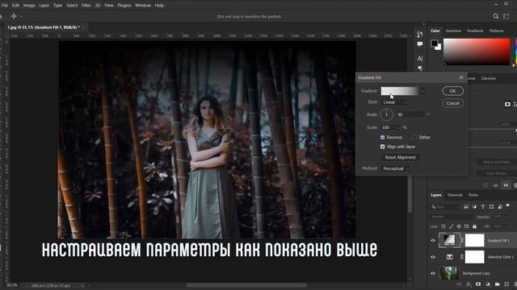Click Lock image pixels brush icon
The image size is (517, 290).
click(x=451, y=226)
